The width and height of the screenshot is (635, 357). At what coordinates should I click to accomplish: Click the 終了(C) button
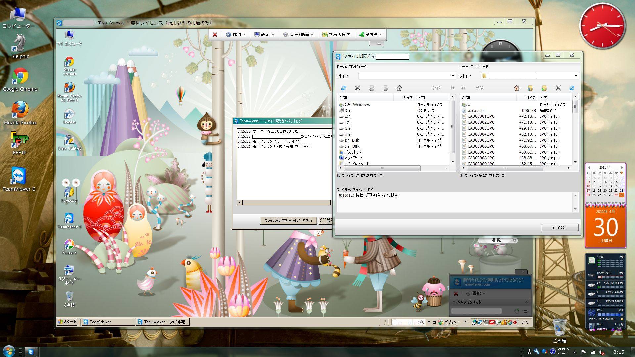click(x=560, y=227)
